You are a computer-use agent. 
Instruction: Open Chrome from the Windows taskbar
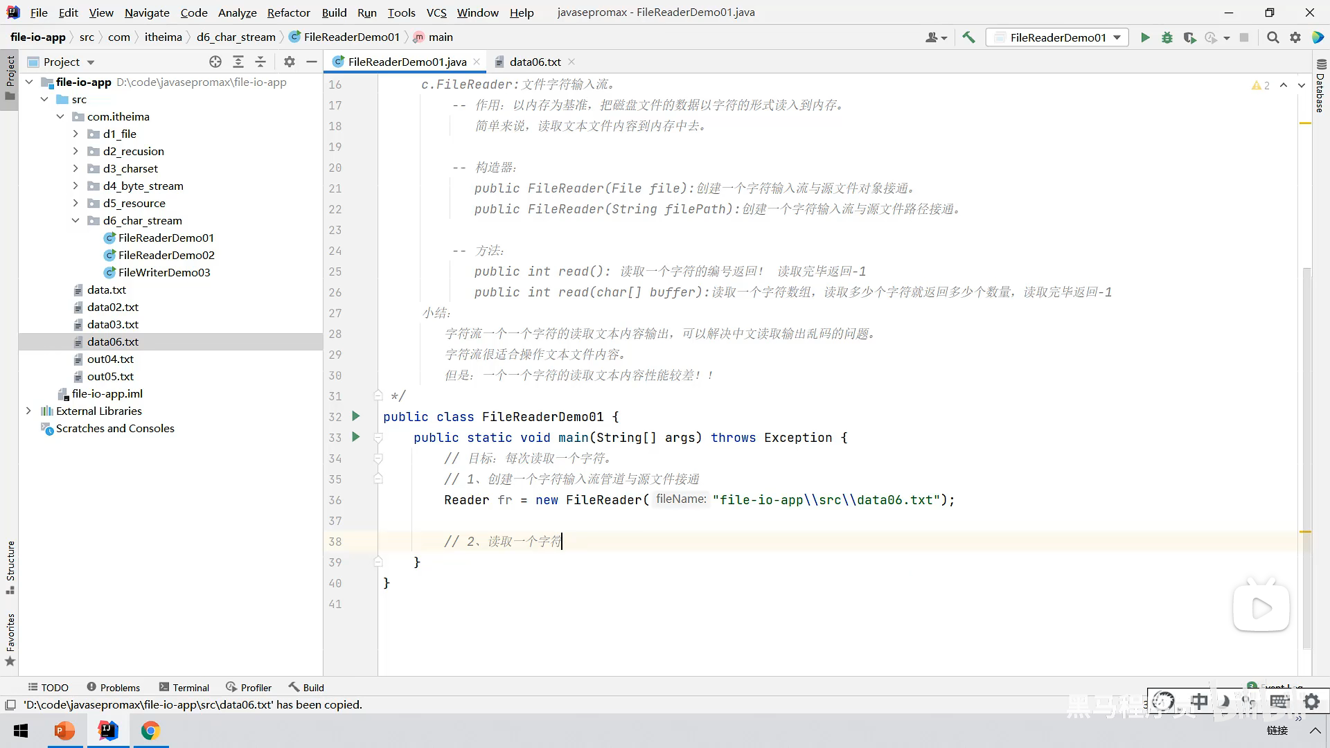[150, 731]
